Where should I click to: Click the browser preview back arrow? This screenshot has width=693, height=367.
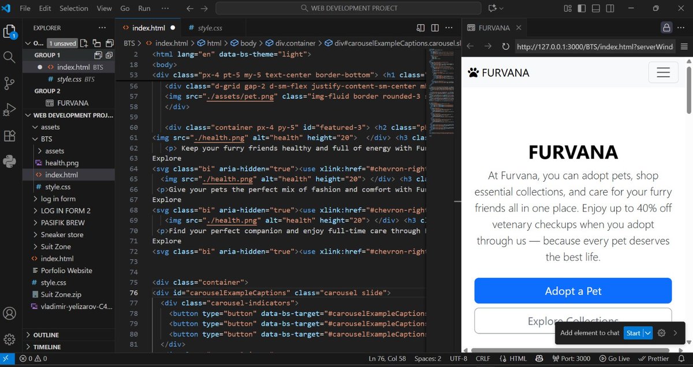pos(470,47)
